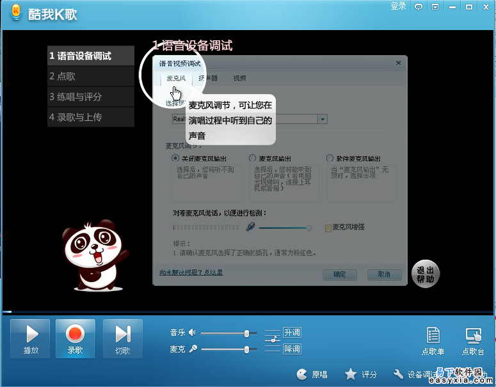496x387 pixels.
Task: Raise the key with 升调
Action: (292, 332)
